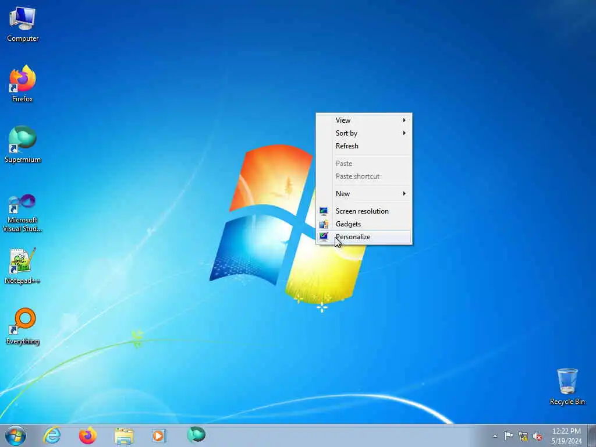The width and height of the screenshot is (596, 447).
Task: Open Windows Media Player from the taskbar
Action: pos(159,435)
